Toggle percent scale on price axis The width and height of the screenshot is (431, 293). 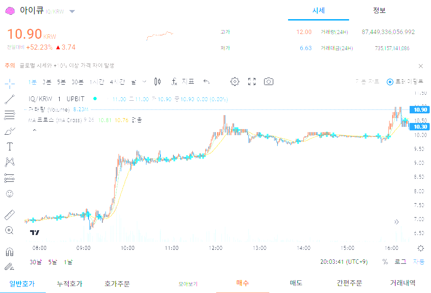coord(385,262)
